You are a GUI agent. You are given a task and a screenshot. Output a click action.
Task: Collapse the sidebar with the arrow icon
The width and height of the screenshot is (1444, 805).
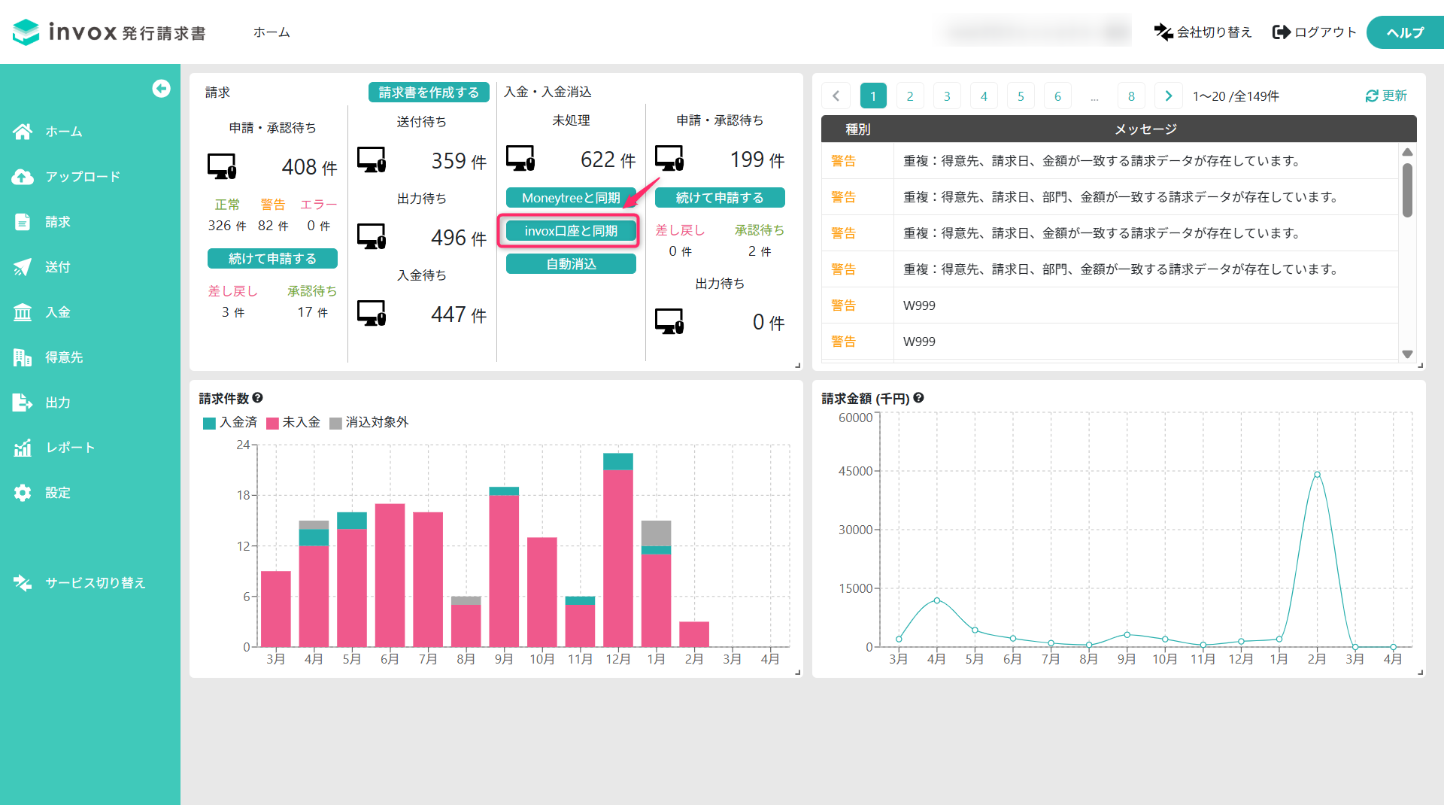161,89
